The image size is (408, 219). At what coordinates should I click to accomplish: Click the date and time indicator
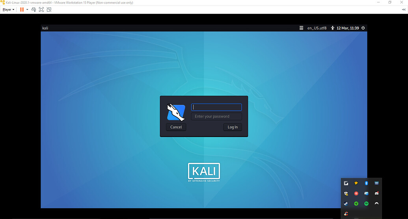[347, 28]
